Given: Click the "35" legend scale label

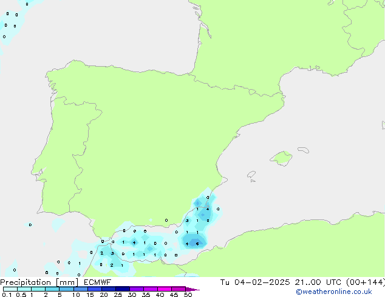Looking at the screenshot, I should tap(146, 295).
